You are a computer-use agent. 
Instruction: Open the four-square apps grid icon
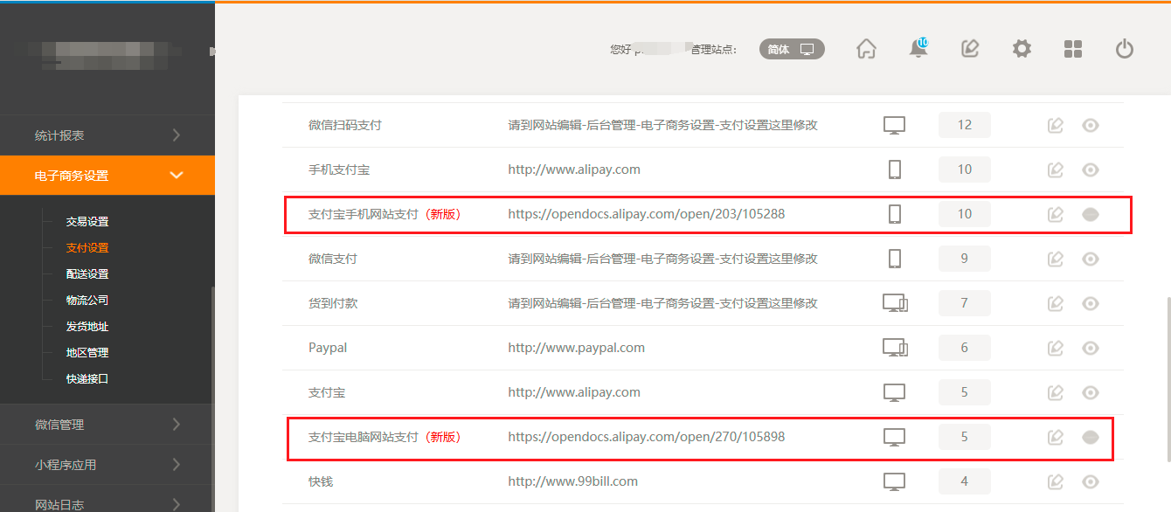(x=1073, y=49)
